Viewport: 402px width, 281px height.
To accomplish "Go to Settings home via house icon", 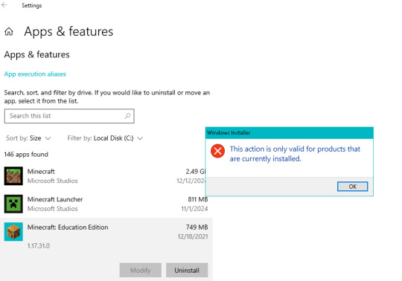I will [x=9, y=32].
